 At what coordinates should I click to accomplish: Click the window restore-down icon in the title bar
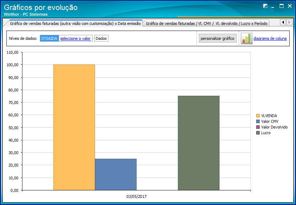[x=265, y=6]
